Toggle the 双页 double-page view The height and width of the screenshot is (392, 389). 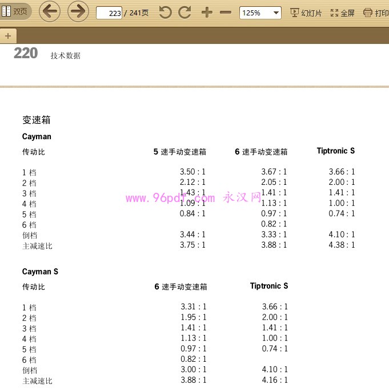point(15,11)
